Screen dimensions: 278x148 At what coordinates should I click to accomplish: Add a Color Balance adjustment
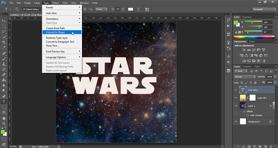pyautogui.click(x=246, y=55)
